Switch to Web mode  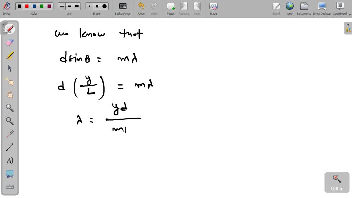tap(289, 8)
